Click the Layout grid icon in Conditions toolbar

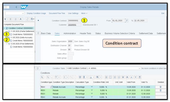[97, 77]
